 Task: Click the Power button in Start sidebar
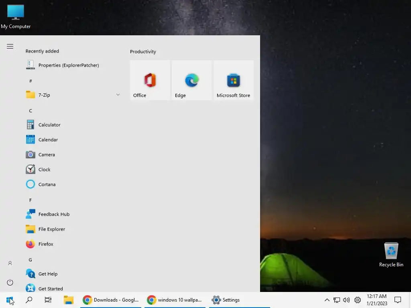pos(10,282)
